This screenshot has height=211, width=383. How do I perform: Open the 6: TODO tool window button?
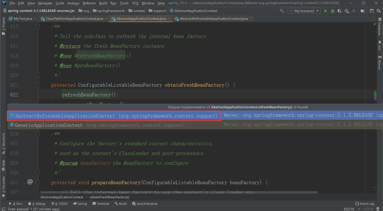point(60,204)
